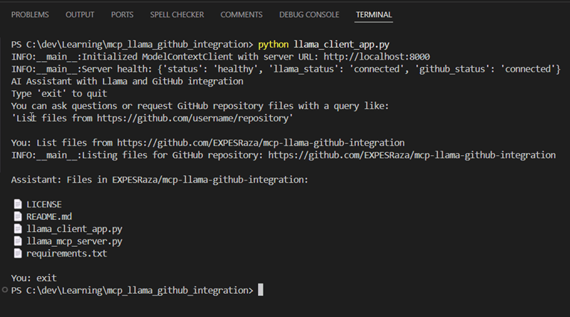Select the TERMINAL tab

tap(374, 15)
